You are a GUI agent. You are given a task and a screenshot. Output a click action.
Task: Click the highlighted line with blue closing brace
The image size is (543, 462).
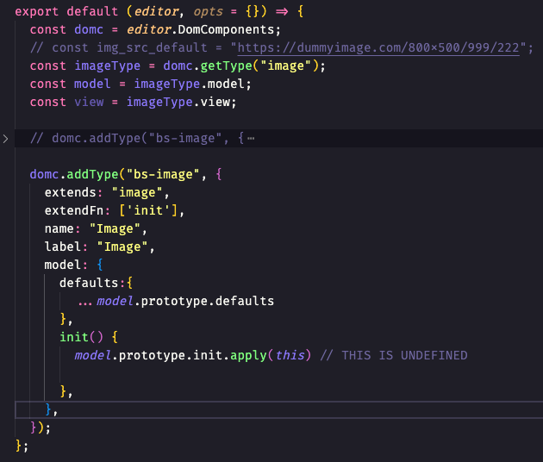click(278, 409)
